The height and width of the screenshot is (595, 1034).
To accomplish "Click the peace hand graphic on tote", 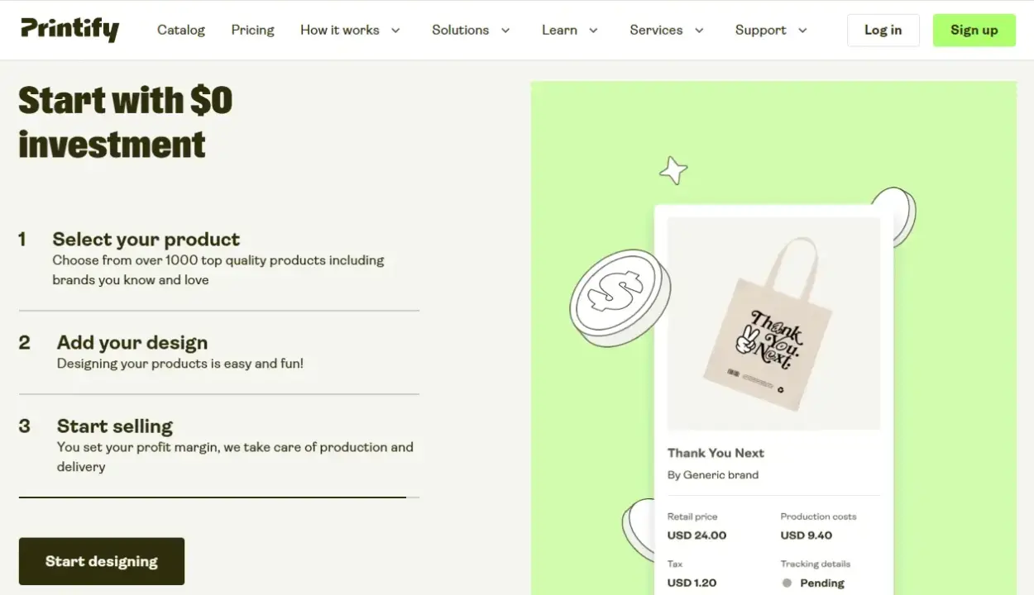I will point(746,340).
